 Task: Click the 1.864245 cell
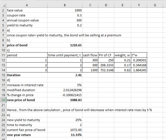click(x=139, y=70)
